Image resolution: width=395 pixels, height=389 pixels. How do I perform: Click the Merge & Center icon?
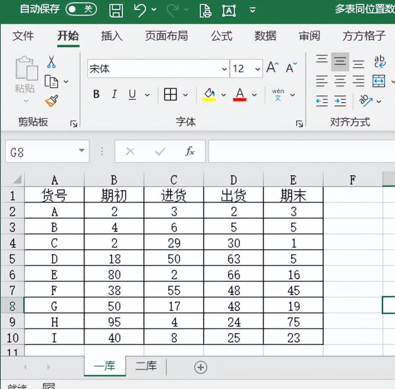point(379,81)
